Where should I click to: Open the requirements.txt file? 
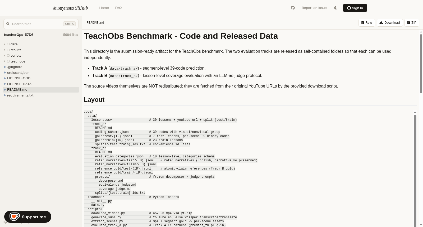pos(20,95)
